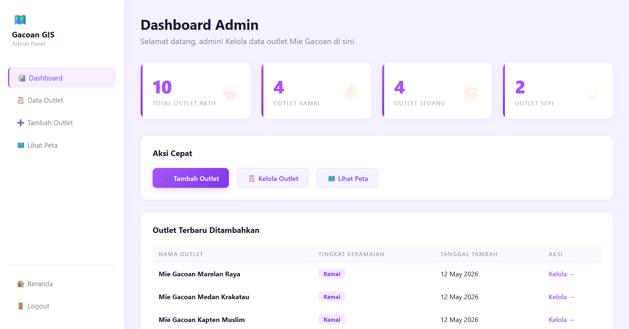The height and width of the screenshot is (329, 629).
Task: Click the smiley icon on Outlet Sedang card
Action: pos(471,92)
